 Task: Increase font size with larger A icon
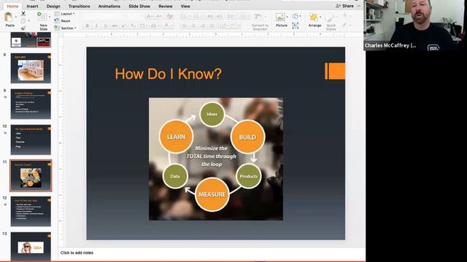click(x=150, y=16)
